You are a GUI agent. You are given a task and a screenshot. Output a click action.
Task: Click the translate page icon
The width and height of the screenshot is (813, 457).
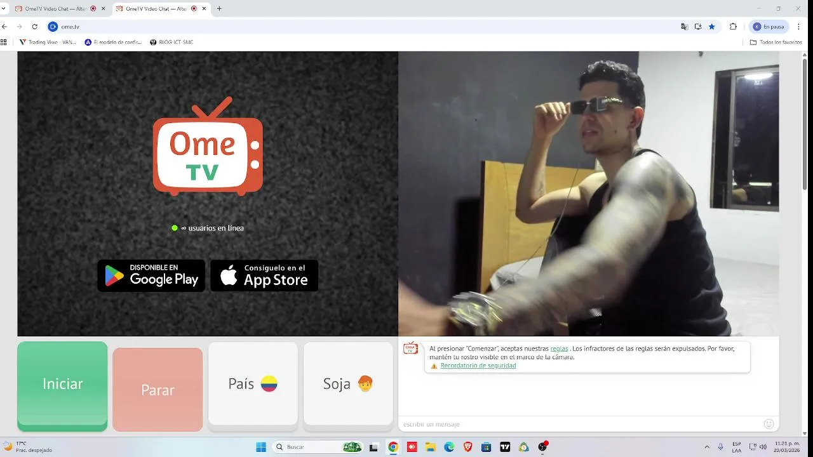tap(684, 27)
